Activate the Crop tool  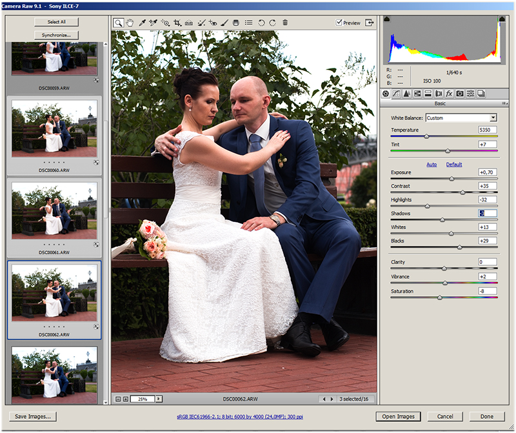(177, 23)
